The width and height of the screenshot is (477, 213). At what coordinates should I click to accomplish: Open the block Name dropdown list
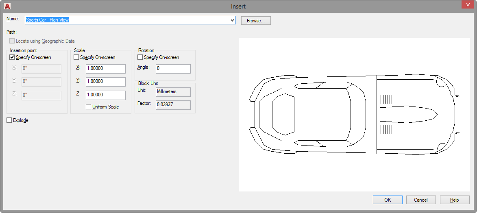(x=233, y=20)
